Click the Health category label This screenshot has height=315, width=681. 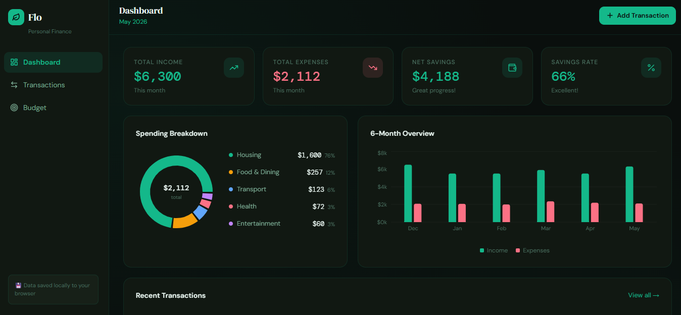point(247,206)
